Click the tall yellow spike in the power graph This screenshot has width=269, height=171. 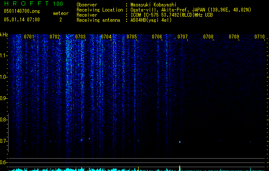click(x=180, y=168)
